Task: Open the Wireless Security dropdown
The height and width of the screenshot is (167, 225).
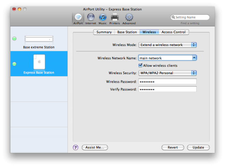Action: pos(167,73)
